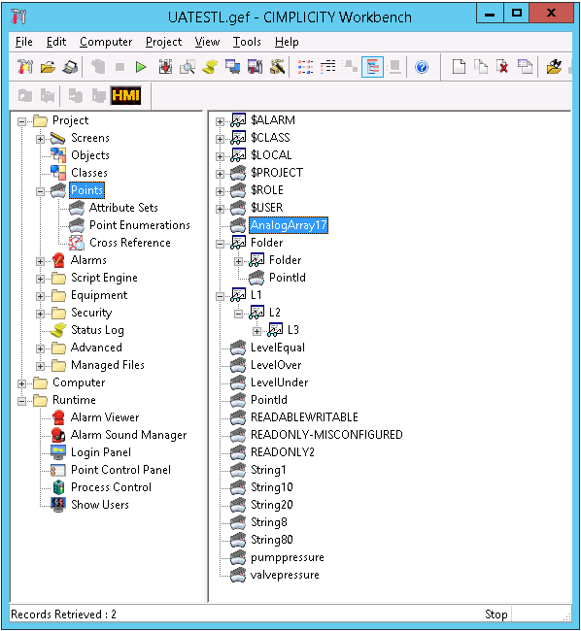Viewport: 581px width, 631px height.
Task: Click the Screens icon in project tree
Action: 58,138
